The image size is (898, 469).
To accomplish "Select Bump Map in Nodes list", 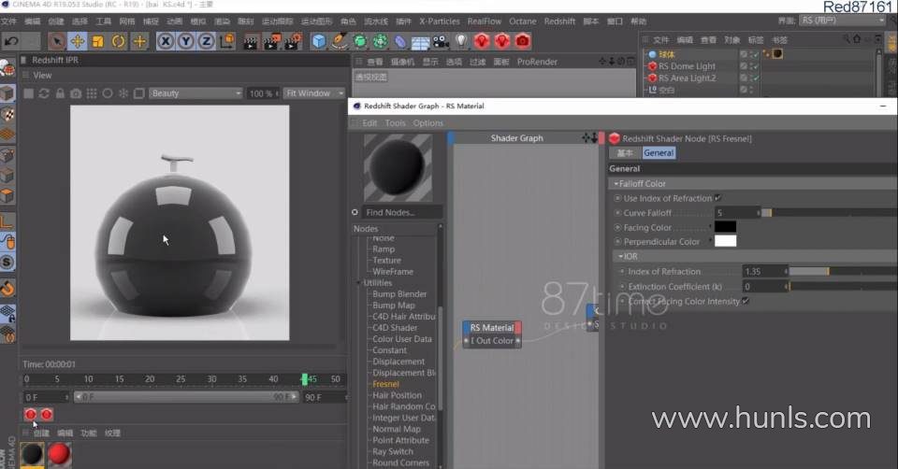I will click(x=394, y=305).
